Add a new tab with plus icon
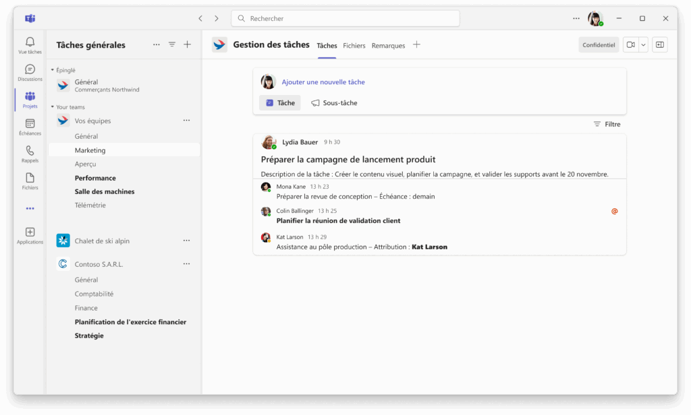The image size is (691, 415). [416, 44]
